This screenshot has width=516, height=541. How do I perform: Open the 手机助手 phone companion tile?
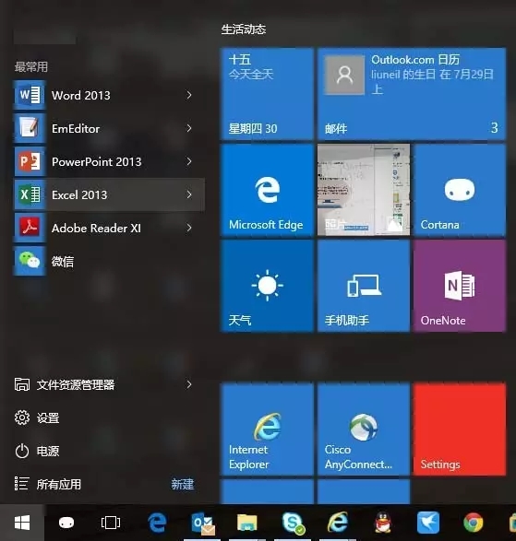point(364,286)
